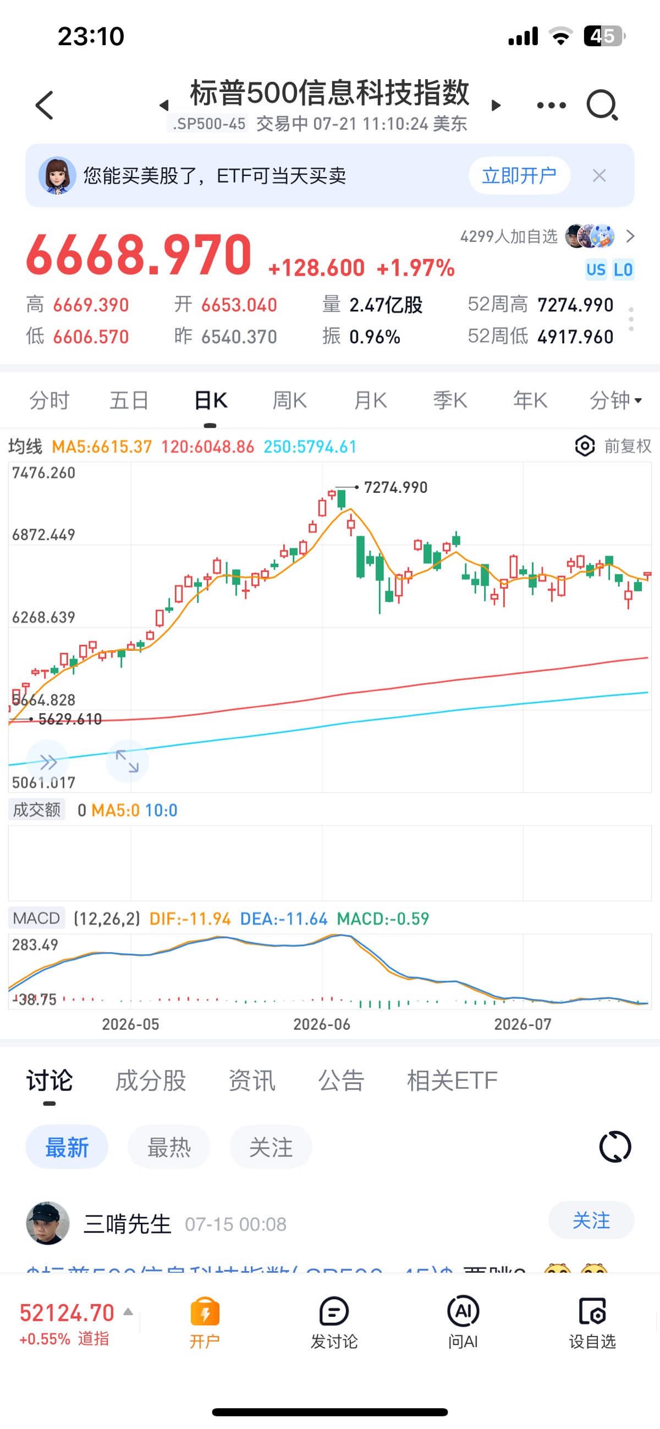Select the 日K chart tab

pyautogui.click(x=211, y=400)
